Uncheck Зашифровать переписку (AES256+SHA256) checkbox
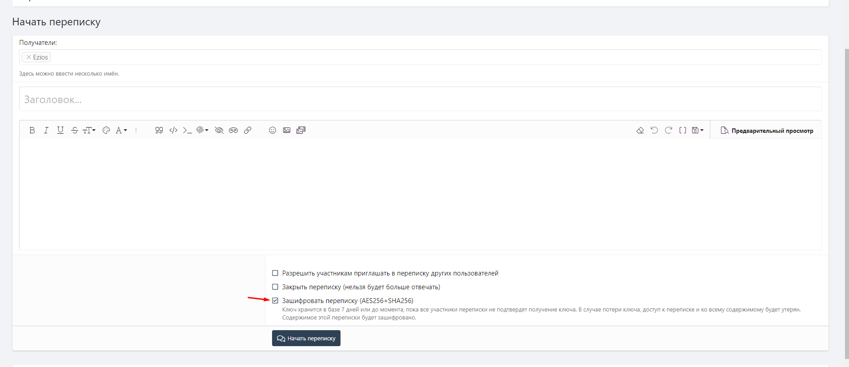849x367 pixels. tap(275, 301)
